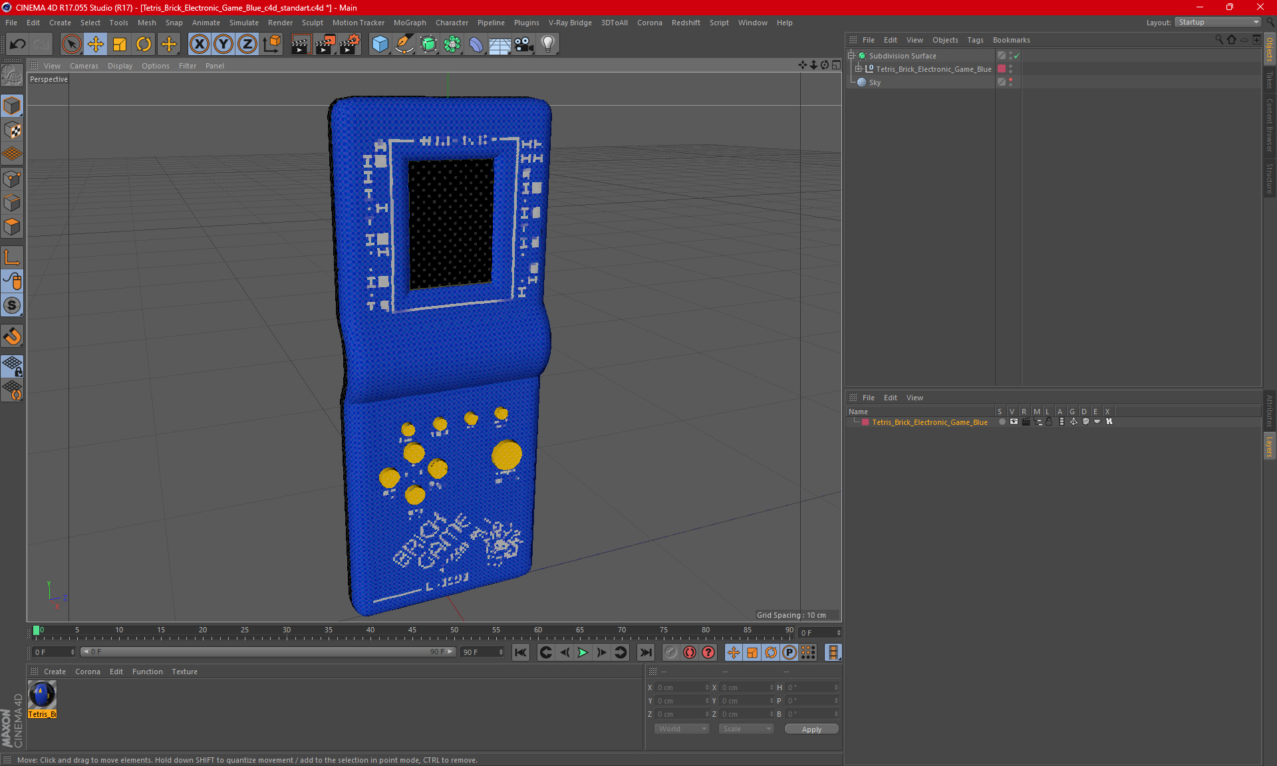Add Subdivision Surface generator
This screenshot has height=766, width=1277.
pos(428,44)
